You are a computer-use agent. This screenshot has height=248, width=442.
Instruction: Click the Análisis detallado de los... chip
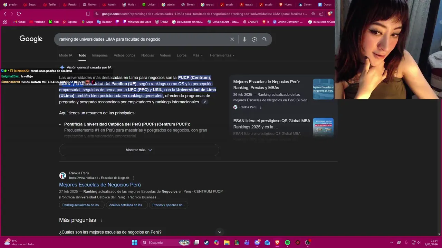127,205
